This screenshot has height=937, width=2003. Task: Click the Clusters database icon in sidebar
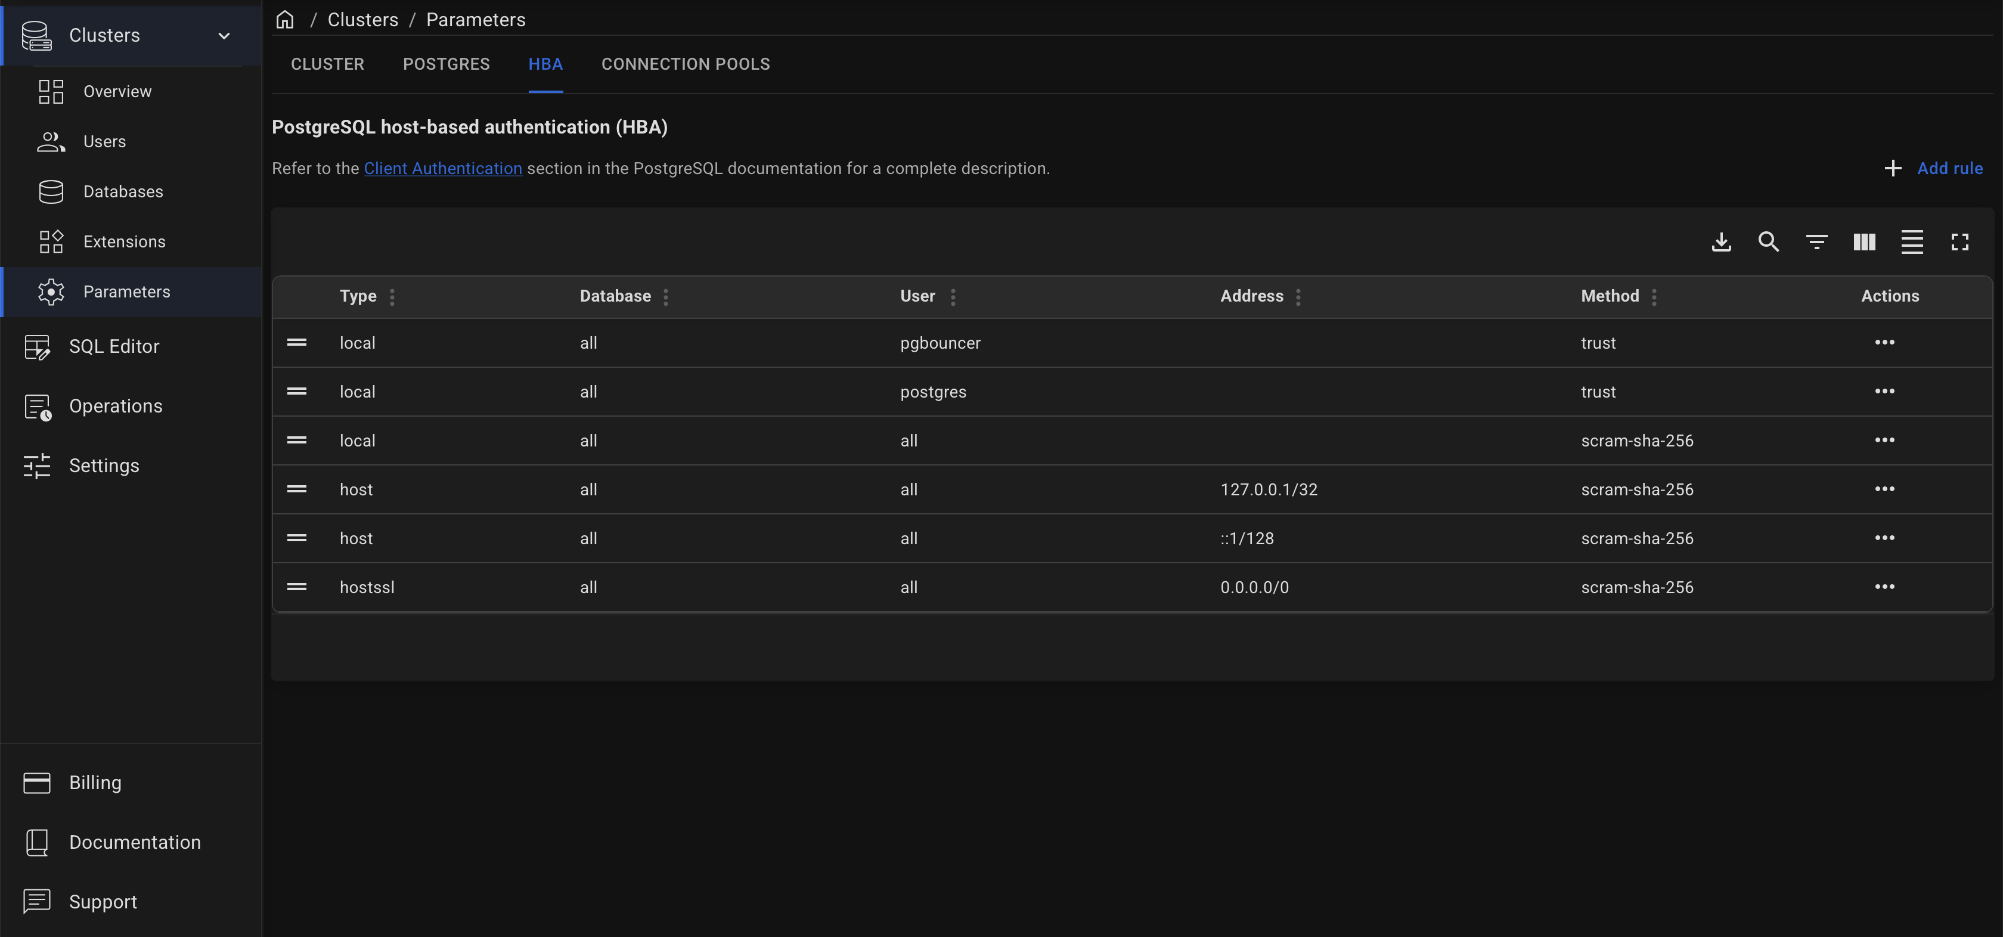click(36, 36)
